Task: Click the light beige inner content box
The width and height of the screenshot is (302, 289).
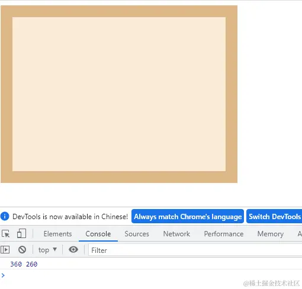Action: click(x=119, y=94)
